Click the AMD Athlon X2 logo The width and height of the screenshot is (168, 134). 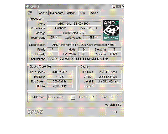(x=111, y=30)
